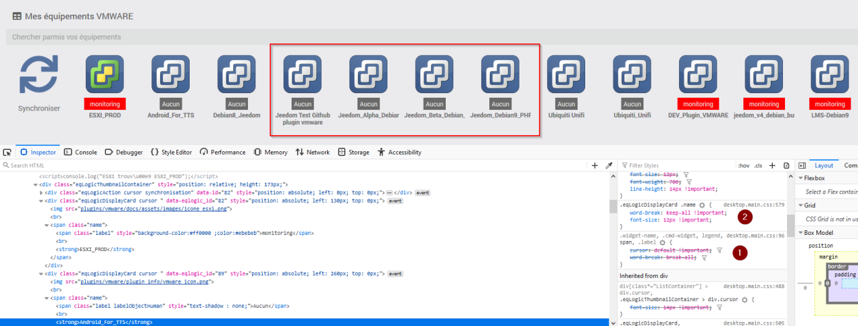858x326 pixels.
Task: Open the ESXI_PROD equipment icon
Action: coord(105,74)
